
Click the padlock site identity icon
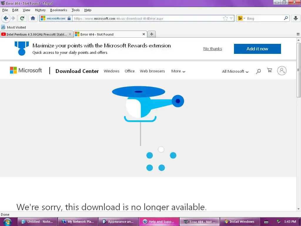(x=69, y=18)
